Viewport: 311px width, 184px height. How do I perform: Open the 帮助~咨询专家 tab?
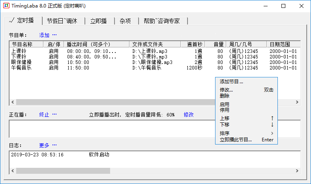pyautogui.click(x=161, y=21)
